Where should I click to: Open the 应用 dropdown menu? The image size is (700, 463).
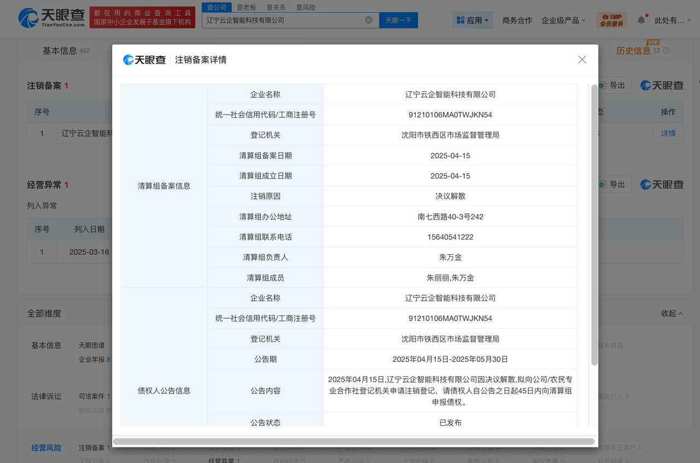click(475, 20)
